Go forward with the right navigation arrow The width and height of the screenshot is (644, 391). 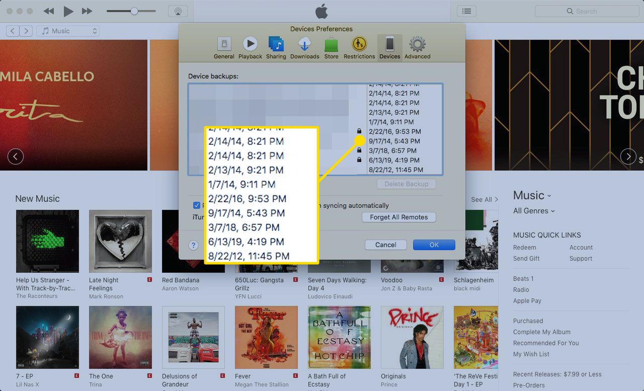[26, 31]
